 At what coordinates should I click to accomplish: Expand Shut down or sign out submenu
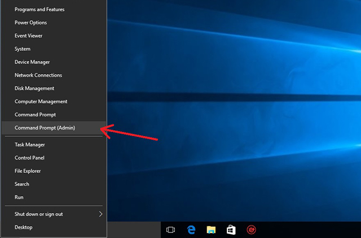pos(54,214)
